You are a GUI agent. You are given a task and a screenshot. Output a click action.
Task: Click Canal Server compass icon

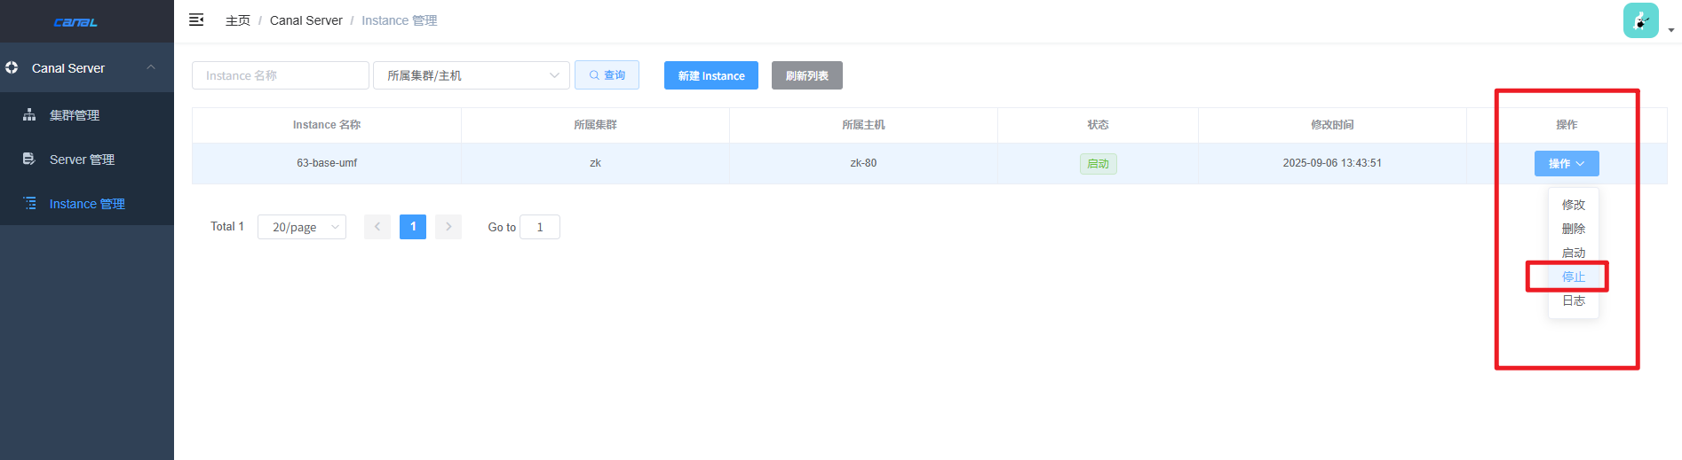(x=12, y=67)
